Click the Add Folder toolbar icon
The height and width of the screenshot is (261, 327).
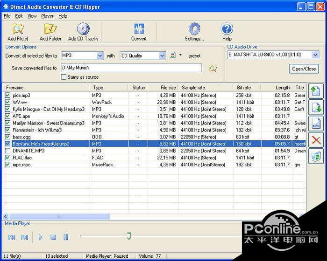50,29
